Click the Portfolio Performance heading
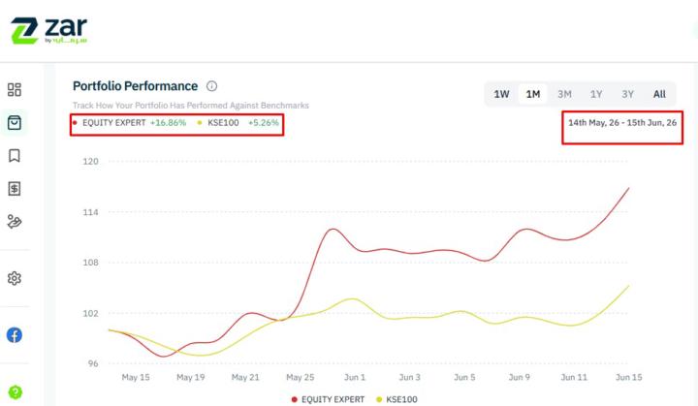 pyautogui.click(x=136, y=86)
